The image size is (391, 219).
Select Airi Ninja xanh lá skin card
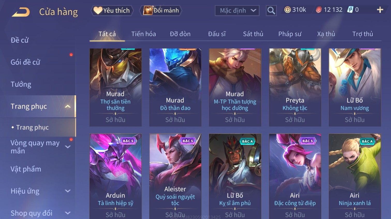(x=355, y=176)
